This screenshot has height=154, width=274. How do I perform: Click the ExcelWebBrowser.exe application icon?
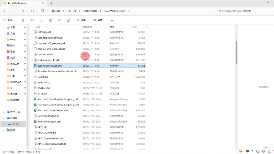[35, 65]
